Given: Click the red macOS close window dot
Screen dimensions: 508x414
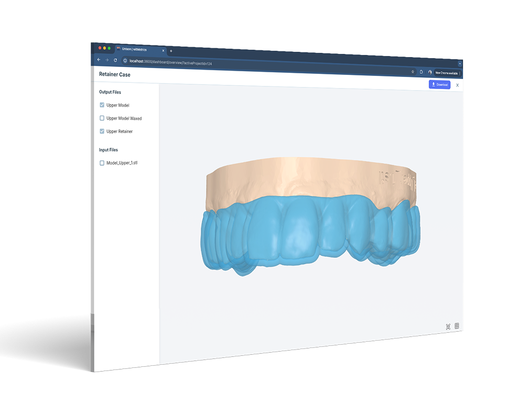Looking at the screenshot, I should tap(100, 48).
